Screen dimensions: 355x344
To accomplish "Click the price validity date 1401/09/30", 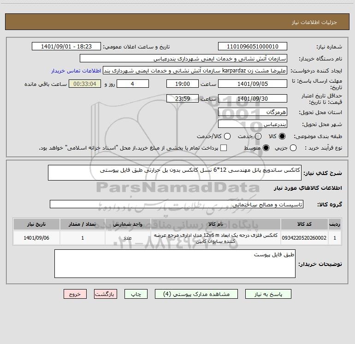I will pos(253,98).
